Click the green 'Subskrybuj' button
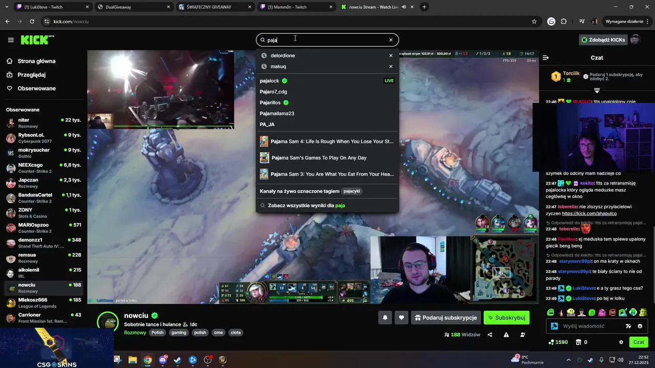The width and height of the screenshot is (655, 368). 507,318
